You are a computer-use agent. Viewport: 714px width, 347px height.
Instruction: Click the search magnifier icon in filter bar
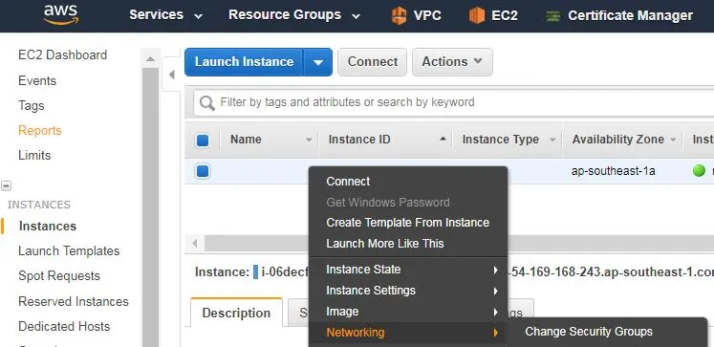click(206, 102)
